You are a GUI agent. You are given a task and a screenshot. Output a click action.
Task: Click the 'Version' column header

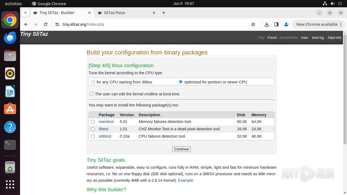click(x=127, y=115)
